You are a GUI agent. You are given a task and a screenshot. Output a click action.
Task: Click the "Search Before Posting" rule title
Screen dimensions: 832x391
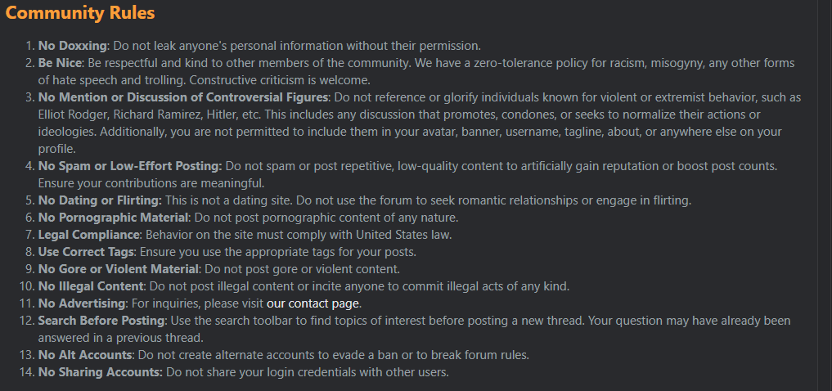click(x=102, y=321)
